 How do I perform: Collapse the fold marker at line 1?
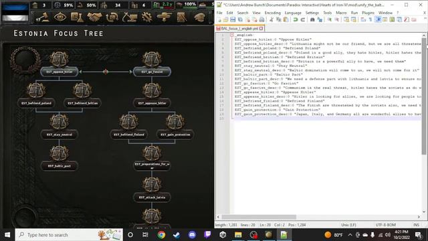pos(232,35)
